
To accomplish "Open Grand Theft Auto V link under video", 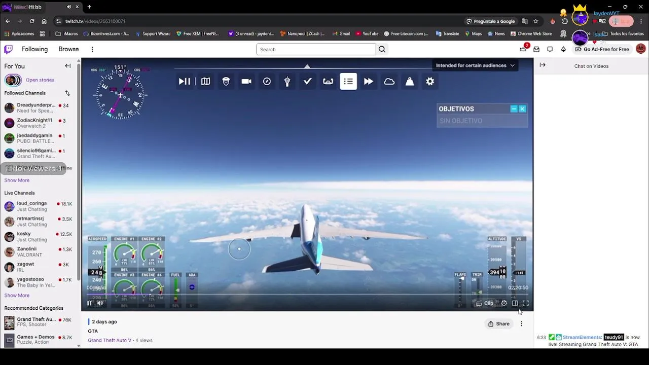I will click(x=110, y=340).
